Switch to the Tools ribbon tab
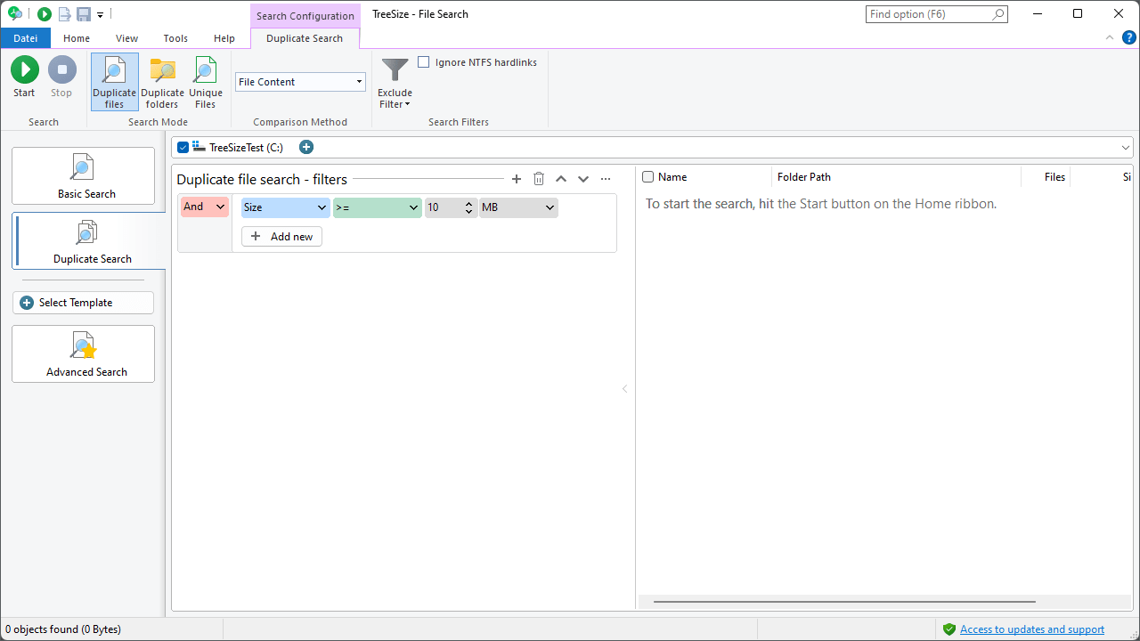This screenshot has height=641, width=1140. 175,38
